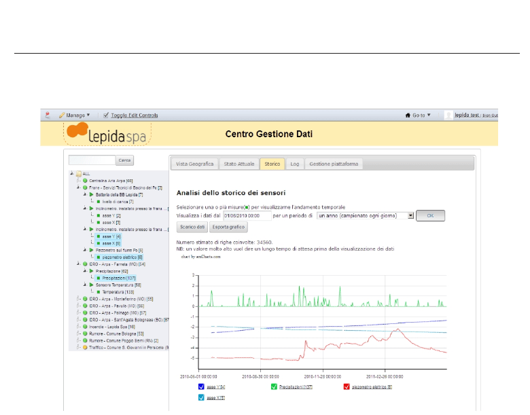Click green arrow icon of Sensore Temperatura
530x415 pixels.
pyautogui.click(x=91, y=285)
